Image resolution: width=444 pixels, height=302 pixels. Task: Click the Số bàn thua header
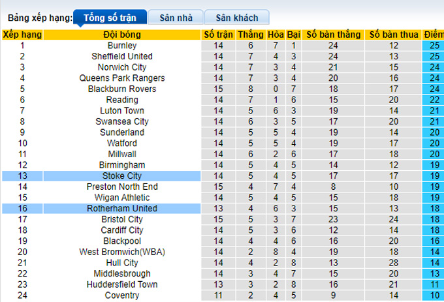tap(392, 35)
